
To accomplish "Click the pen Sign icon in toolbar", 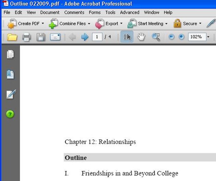I will 211,23.
